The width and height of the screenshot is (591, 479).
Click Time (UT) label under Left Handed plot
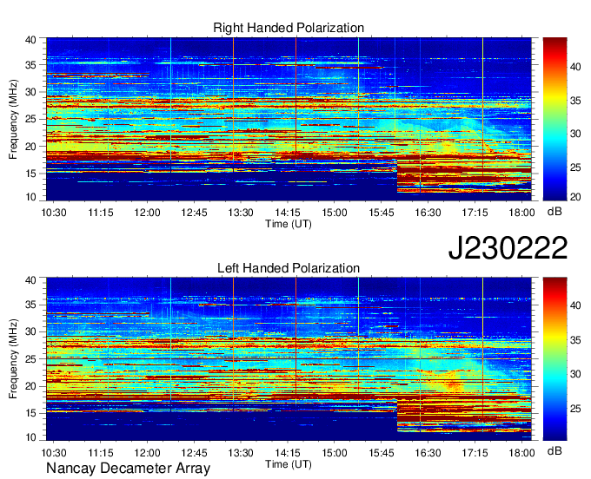[289, 464]
